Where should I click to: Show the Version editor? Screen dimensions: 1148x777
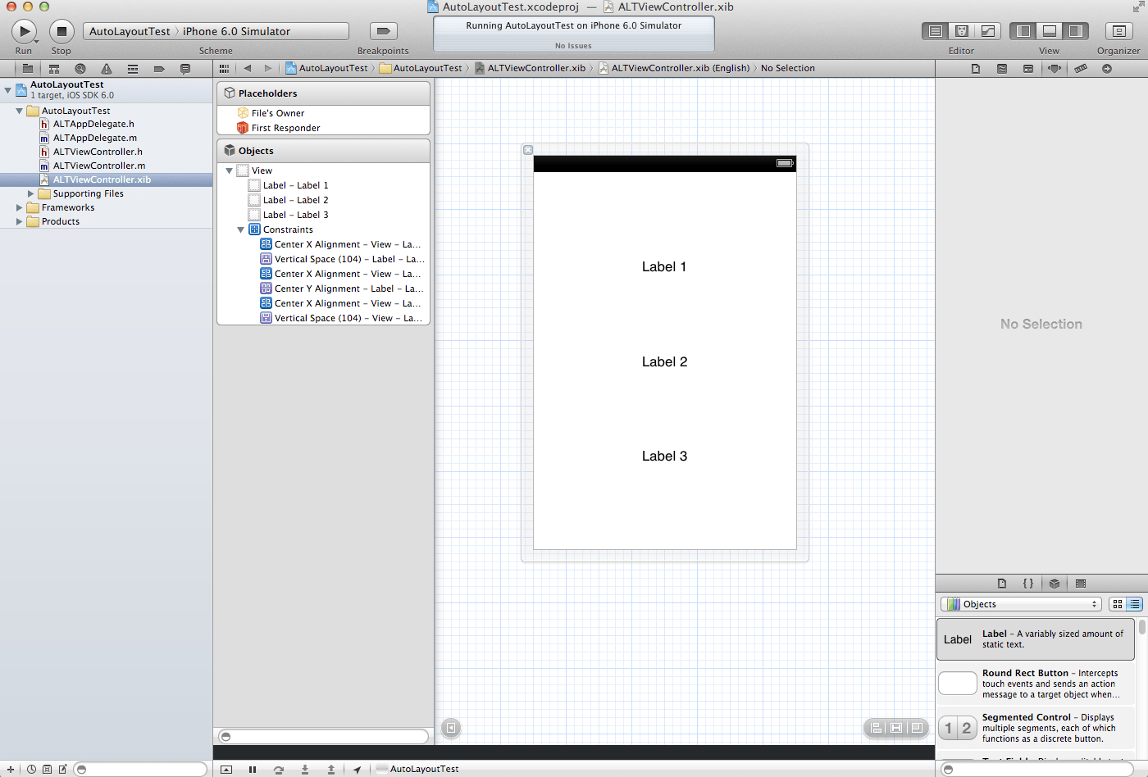tap(988, 31)
